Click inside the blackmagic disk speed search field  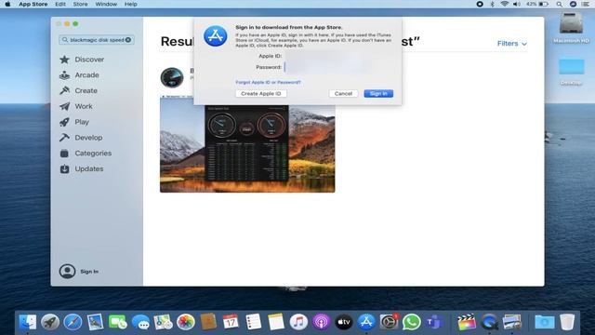pos(97,40)
